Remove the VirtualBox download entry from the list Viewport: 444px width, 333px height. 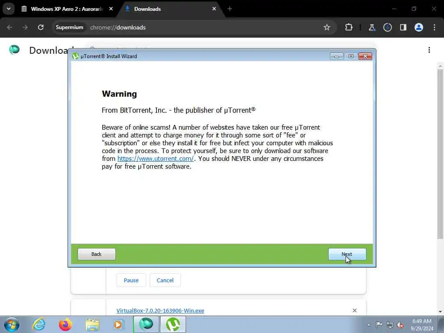355,310
